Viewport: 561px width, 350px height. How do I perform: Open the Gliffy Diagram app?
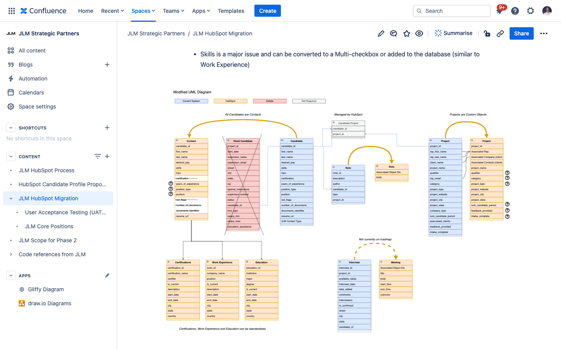pos(45,289)
